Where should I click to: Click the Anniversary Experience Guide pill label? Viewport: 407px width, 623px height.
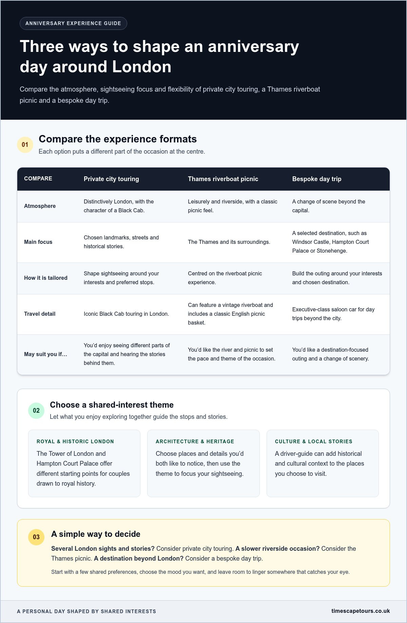click(x=73, y=23)
